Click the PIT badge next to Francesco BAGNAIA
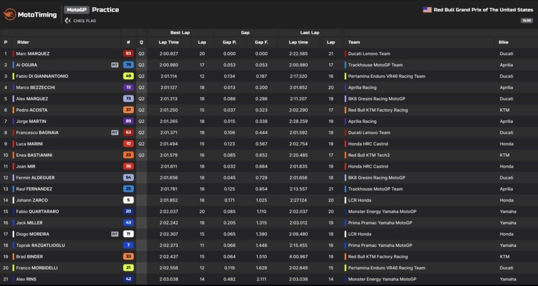 pos(115,133)
